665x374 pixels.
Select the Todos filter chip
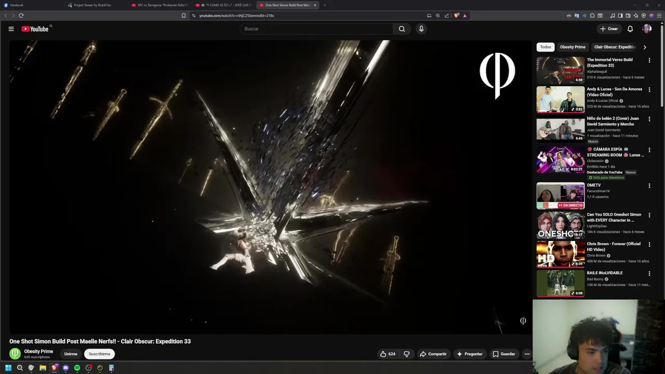pos(546,47)
